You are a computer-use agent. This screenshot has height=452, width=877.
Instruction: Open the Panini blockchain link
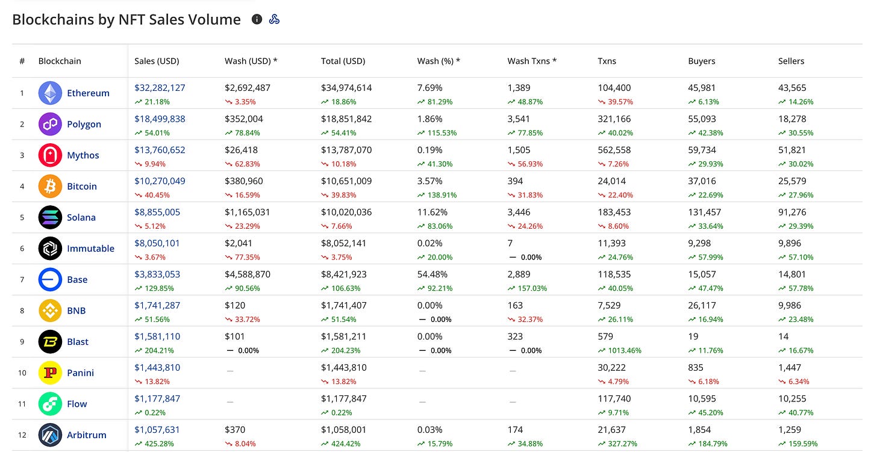(80, 373)
